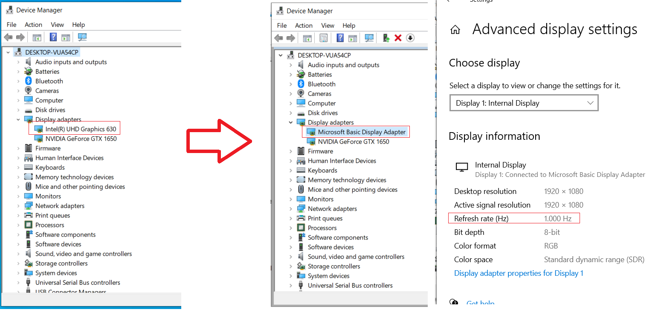Click Print queues icon in Basic Display Adapter Device Manager
This screenshot has width=664, height=315.
tap(301, 218)
